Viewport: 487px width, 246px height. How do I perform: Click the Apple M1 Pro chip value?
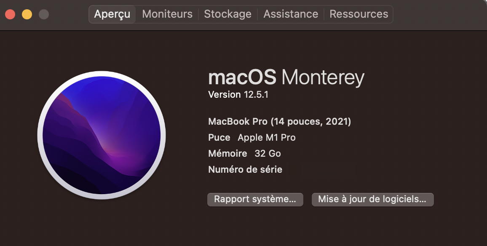266,138
